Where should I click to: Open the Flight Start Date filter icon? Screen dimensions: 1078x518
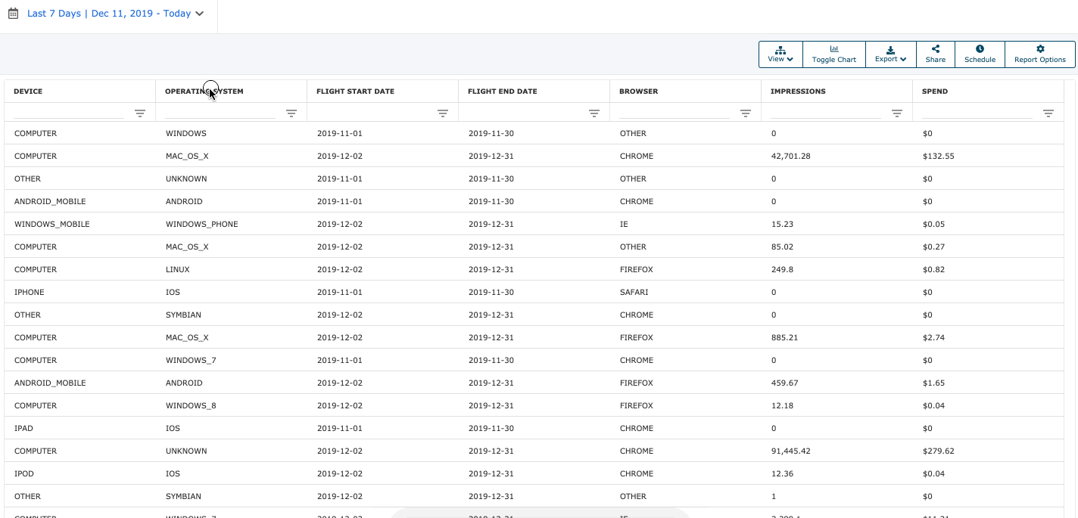[x=443, y=113]
